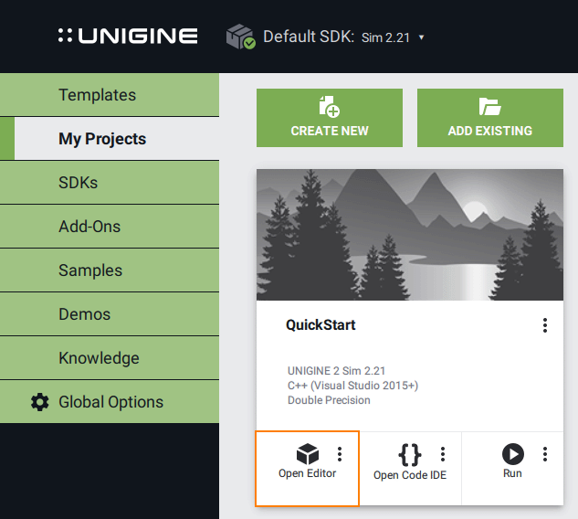The height and width of the screenshot is (519, 578).
Task: Open the Add-Ons section
Action: (110, 227)
